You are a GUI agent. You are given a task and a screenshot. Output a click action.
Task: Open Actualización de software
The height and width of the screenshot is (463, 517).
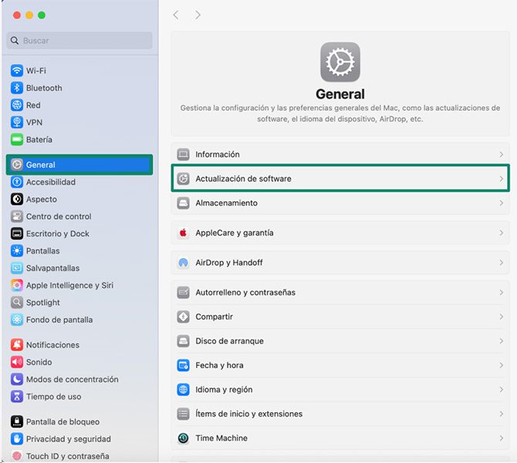(340, 179)
